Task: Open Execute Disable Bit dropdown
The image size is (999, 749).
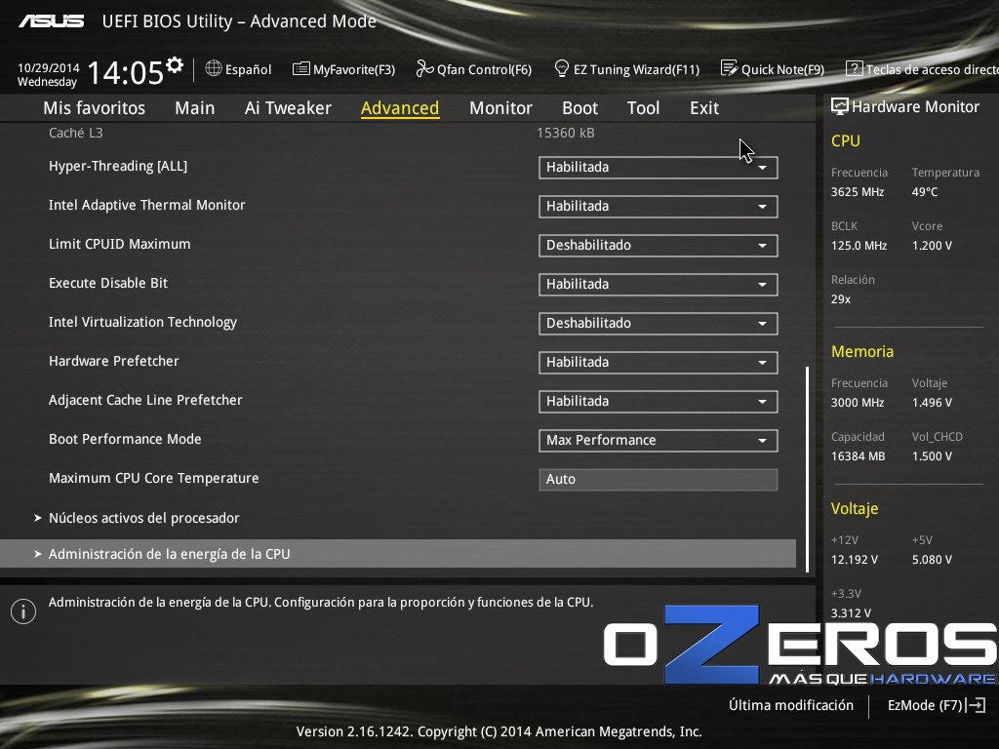Action: pos(659,284)
